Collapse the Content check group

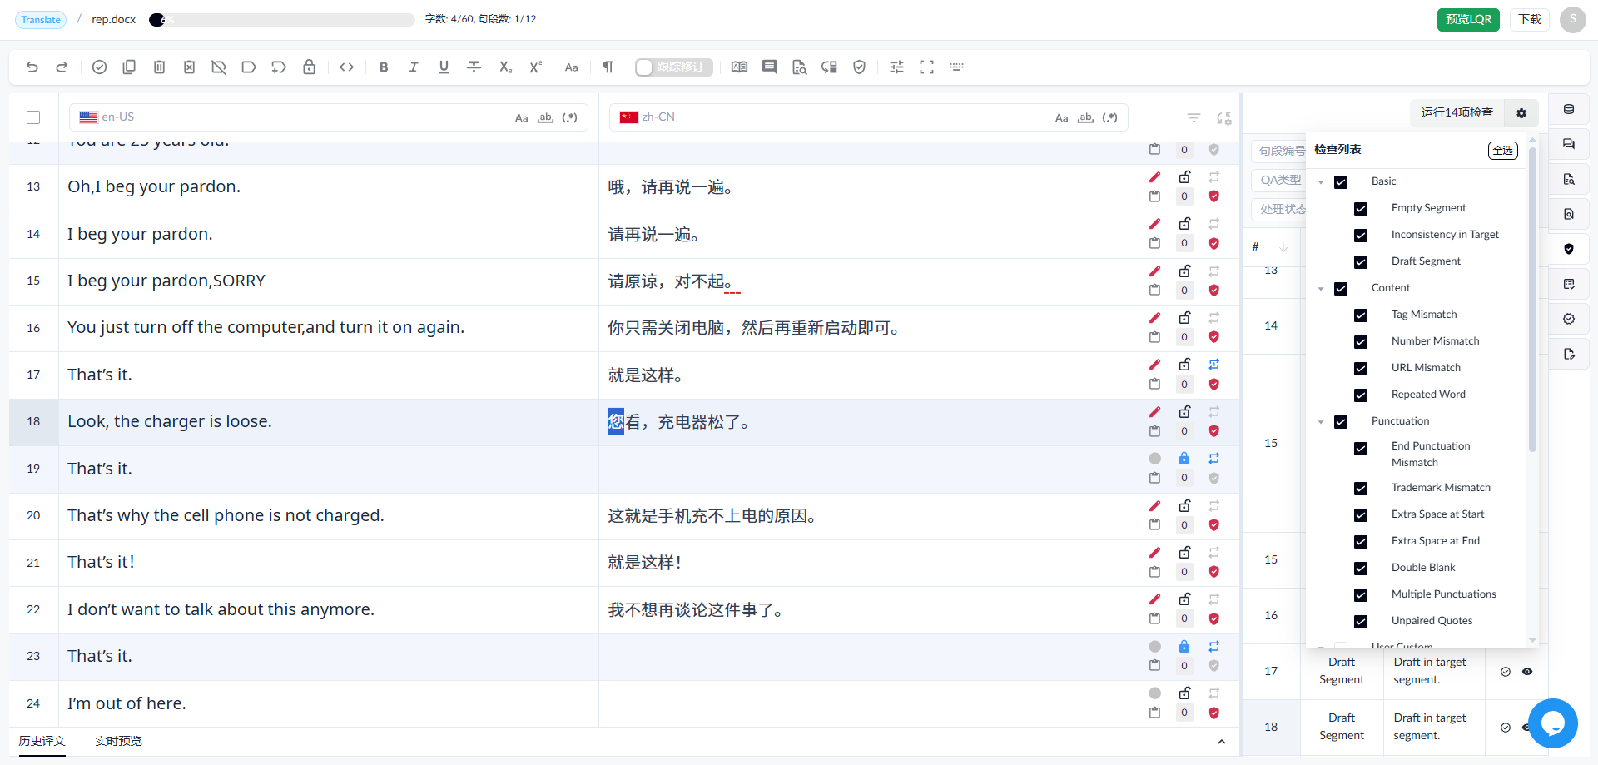coord(1321,289)
